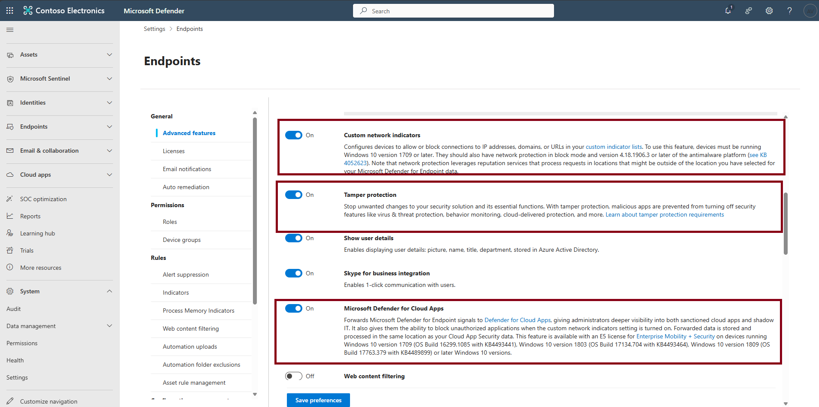Click the settings list scrollbar thumb

tap(255, 211)
